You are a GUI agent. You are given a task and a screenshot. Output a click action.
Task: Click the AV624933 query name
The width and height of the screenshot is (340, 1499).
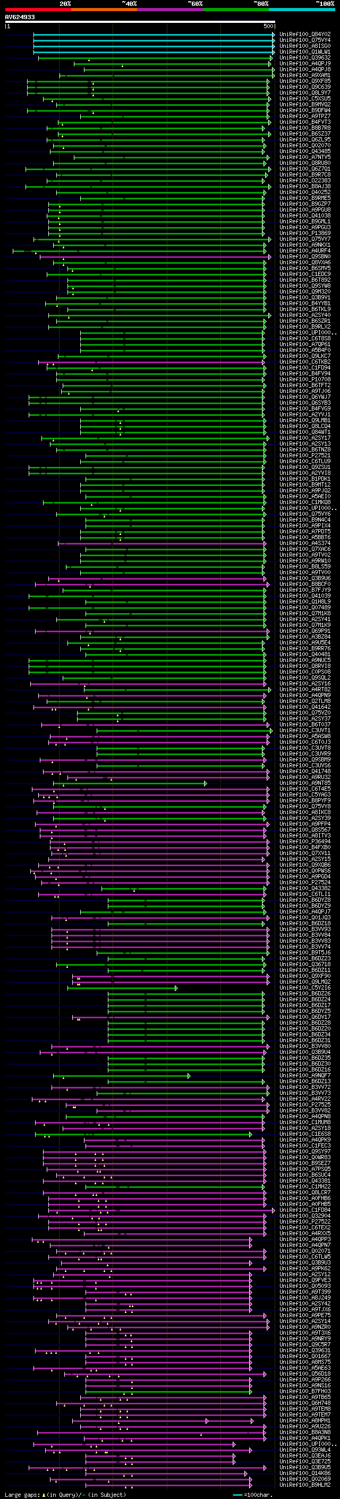20,18
